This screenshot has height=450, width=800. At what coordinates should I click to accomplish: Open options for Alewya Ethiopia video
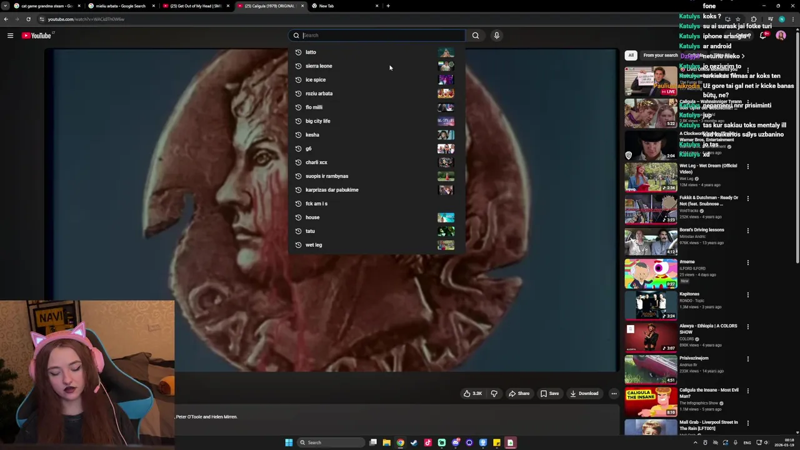[747, 327]
